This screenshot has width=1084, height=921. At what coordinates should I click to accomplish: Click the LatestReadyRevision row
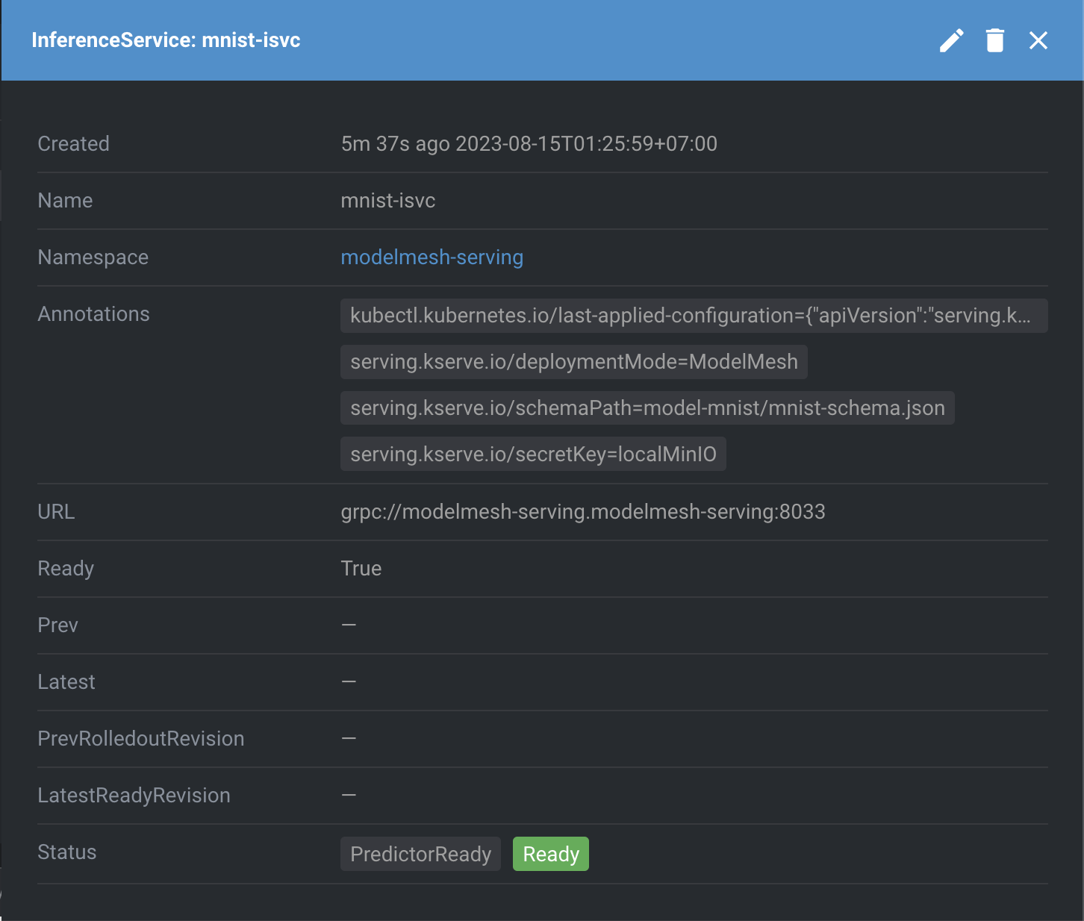click(x=134, y=795)
